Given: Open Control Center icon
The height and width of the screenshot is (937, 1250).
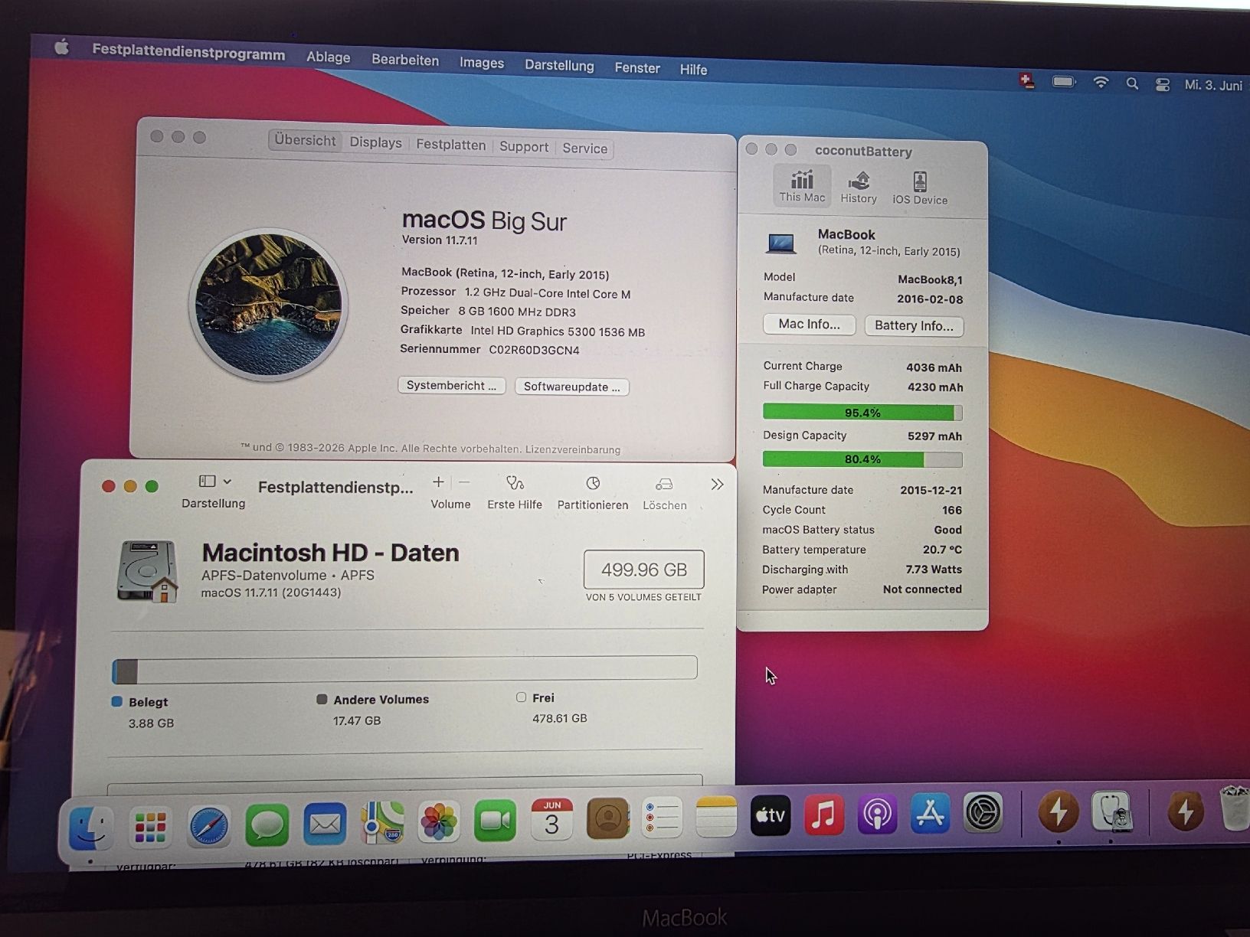Looking at the screenshot, I should point(1163,85).
